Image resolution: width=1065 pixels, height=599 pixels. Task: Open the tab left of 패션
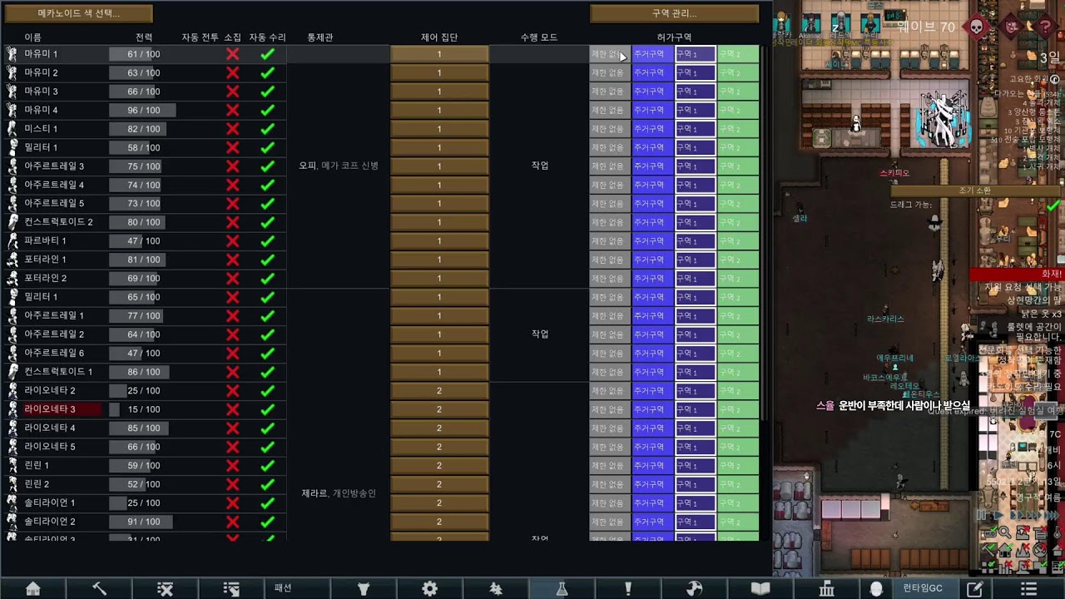pos(231,588)
